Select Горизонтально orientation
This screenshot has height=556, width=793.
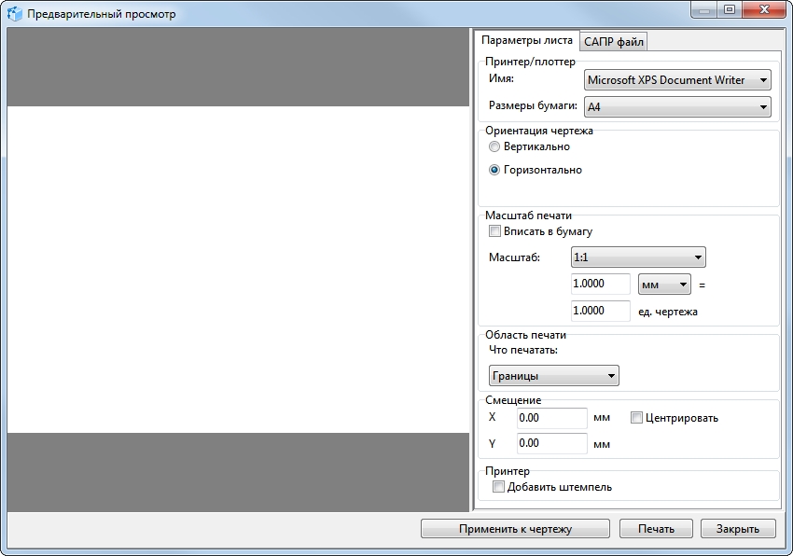pos(494,170)
